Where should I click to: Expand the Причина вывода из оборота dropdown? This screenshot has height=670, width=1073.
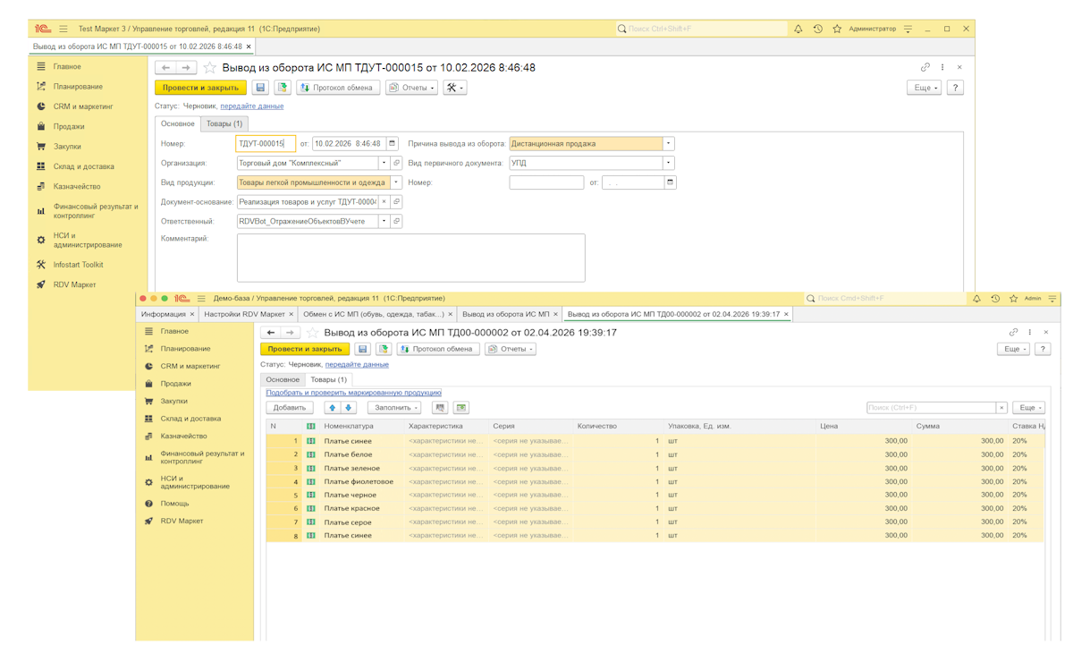669,143
